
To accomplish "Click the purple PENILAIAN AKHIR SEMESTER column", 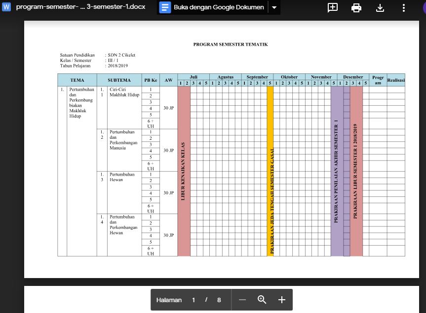I will (x=337, y=171).
